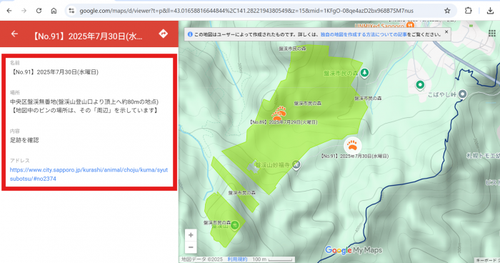The width and height of the screenshot is (500, 263).
Task: Close the user-created map notice banner
Action: coord(446,31)
